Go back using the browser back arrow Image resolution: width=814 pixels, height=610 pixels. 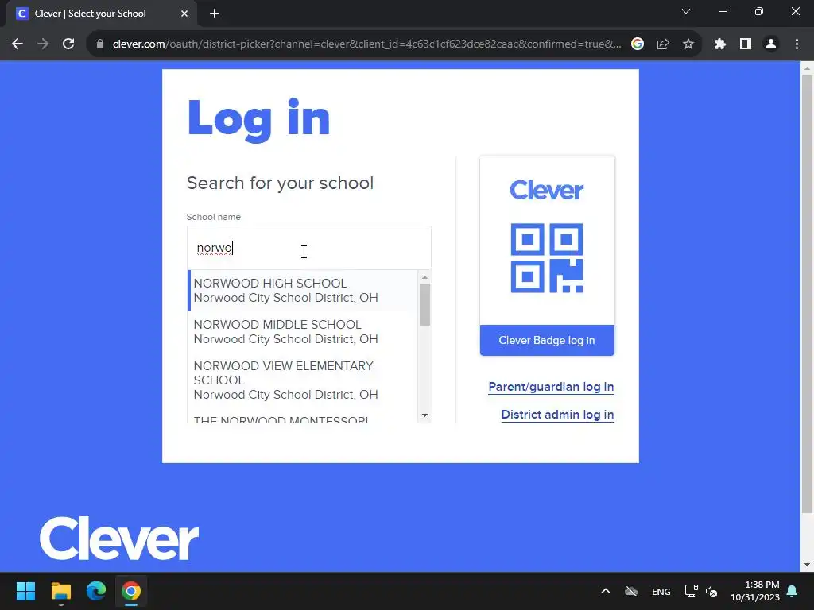(x=17, y=44)
